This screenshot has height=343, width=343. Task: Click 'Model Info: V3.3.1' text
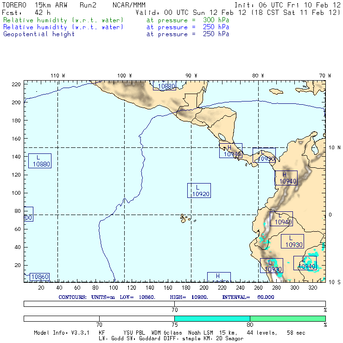pos(62,333)
